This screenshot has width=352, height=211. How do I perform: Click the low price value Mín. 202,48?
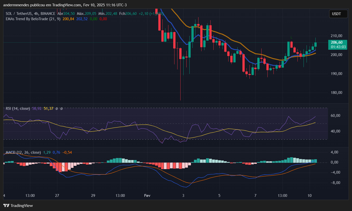point(108,14)
